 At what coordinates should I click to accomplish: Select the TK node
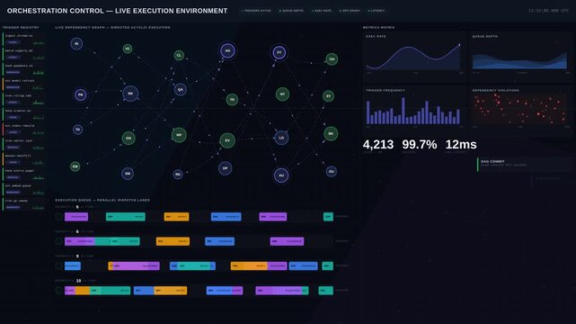[x=77, y=130]
